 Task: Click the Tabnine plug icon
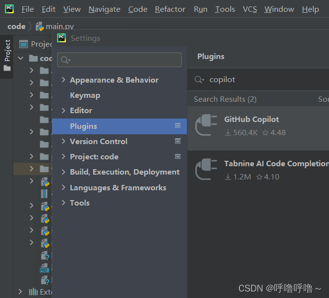point(206,169)
